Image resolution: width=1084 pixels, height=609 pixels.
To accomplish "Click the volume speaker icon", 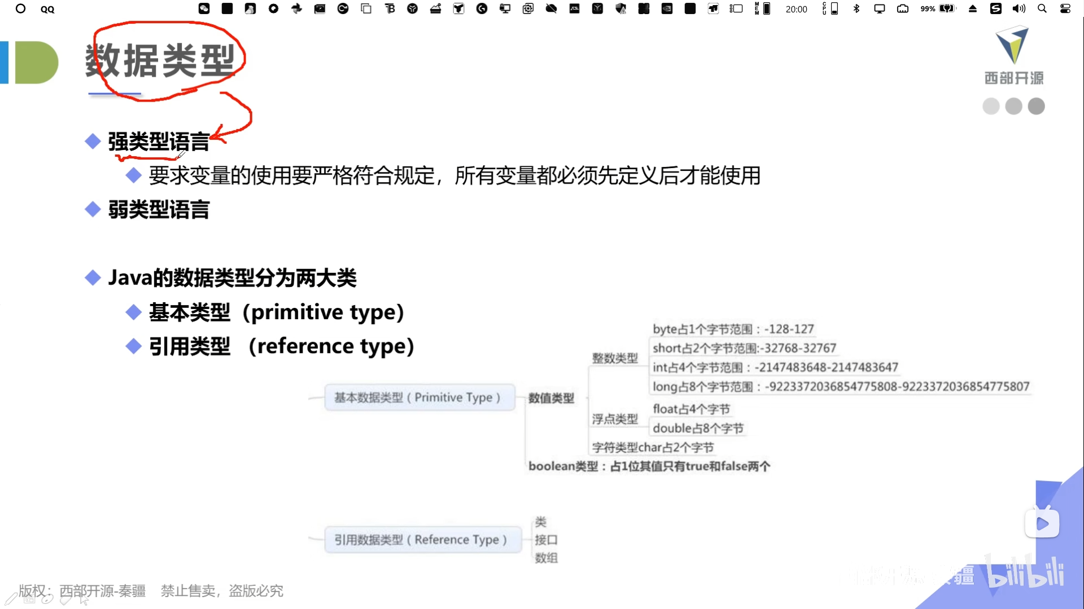I will [x=1019, y=8].
